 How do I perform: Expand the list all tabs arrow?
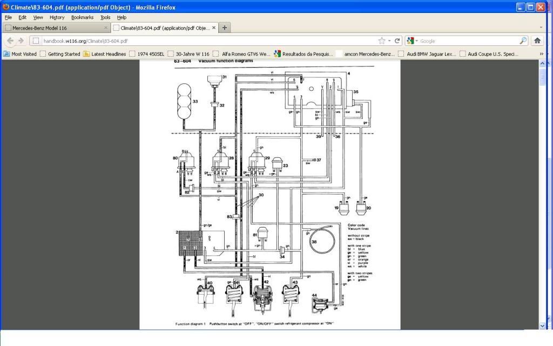click(x=542, y=28)
